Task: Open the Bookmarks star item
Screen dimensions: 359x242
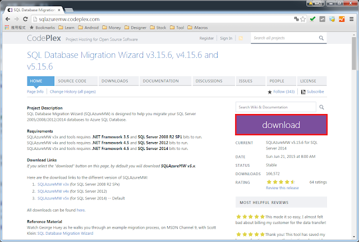Action: [x=42, y=28]
